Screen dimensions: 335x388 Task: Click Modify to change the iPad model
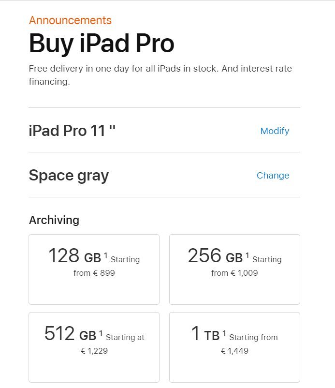pos(275,131)
